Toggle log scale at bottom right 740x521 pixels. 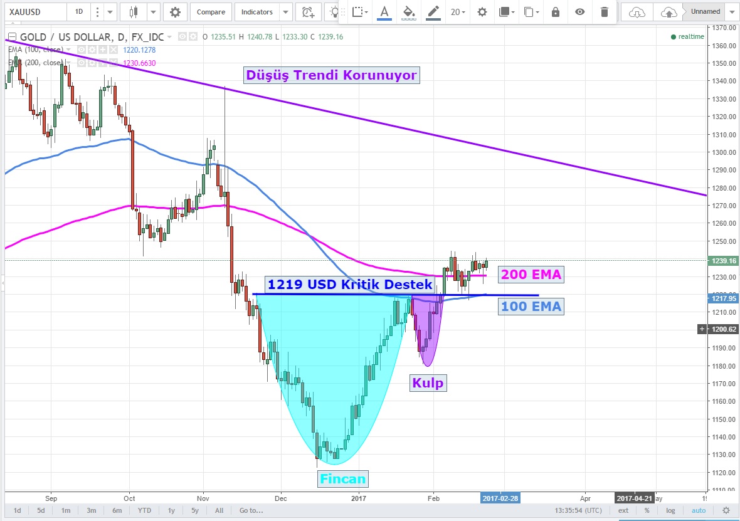pos(670,510)
